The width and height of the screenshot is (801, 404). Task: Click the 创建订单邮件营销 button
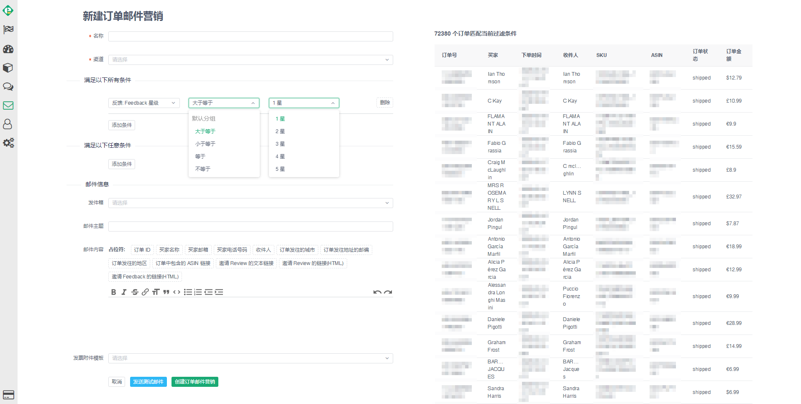195,382
